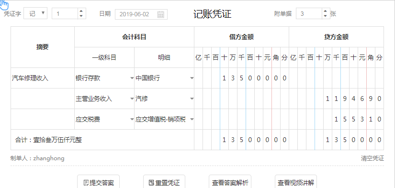Click the credit amount cells of 应交税费 row
Viewport: 395px width, 188px height.
336,119
